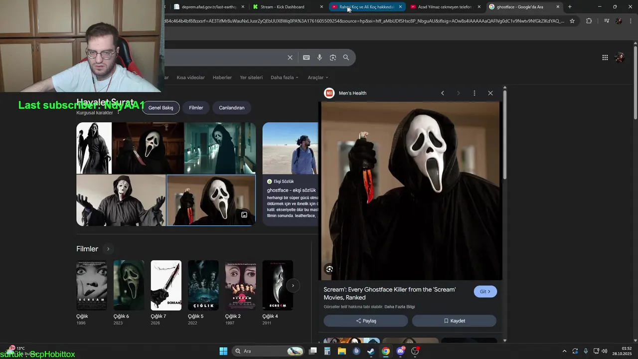This screenshot has width=638, height=359.
Task: Start voice search with the microphone icon
Action: (x=319, y=57)
